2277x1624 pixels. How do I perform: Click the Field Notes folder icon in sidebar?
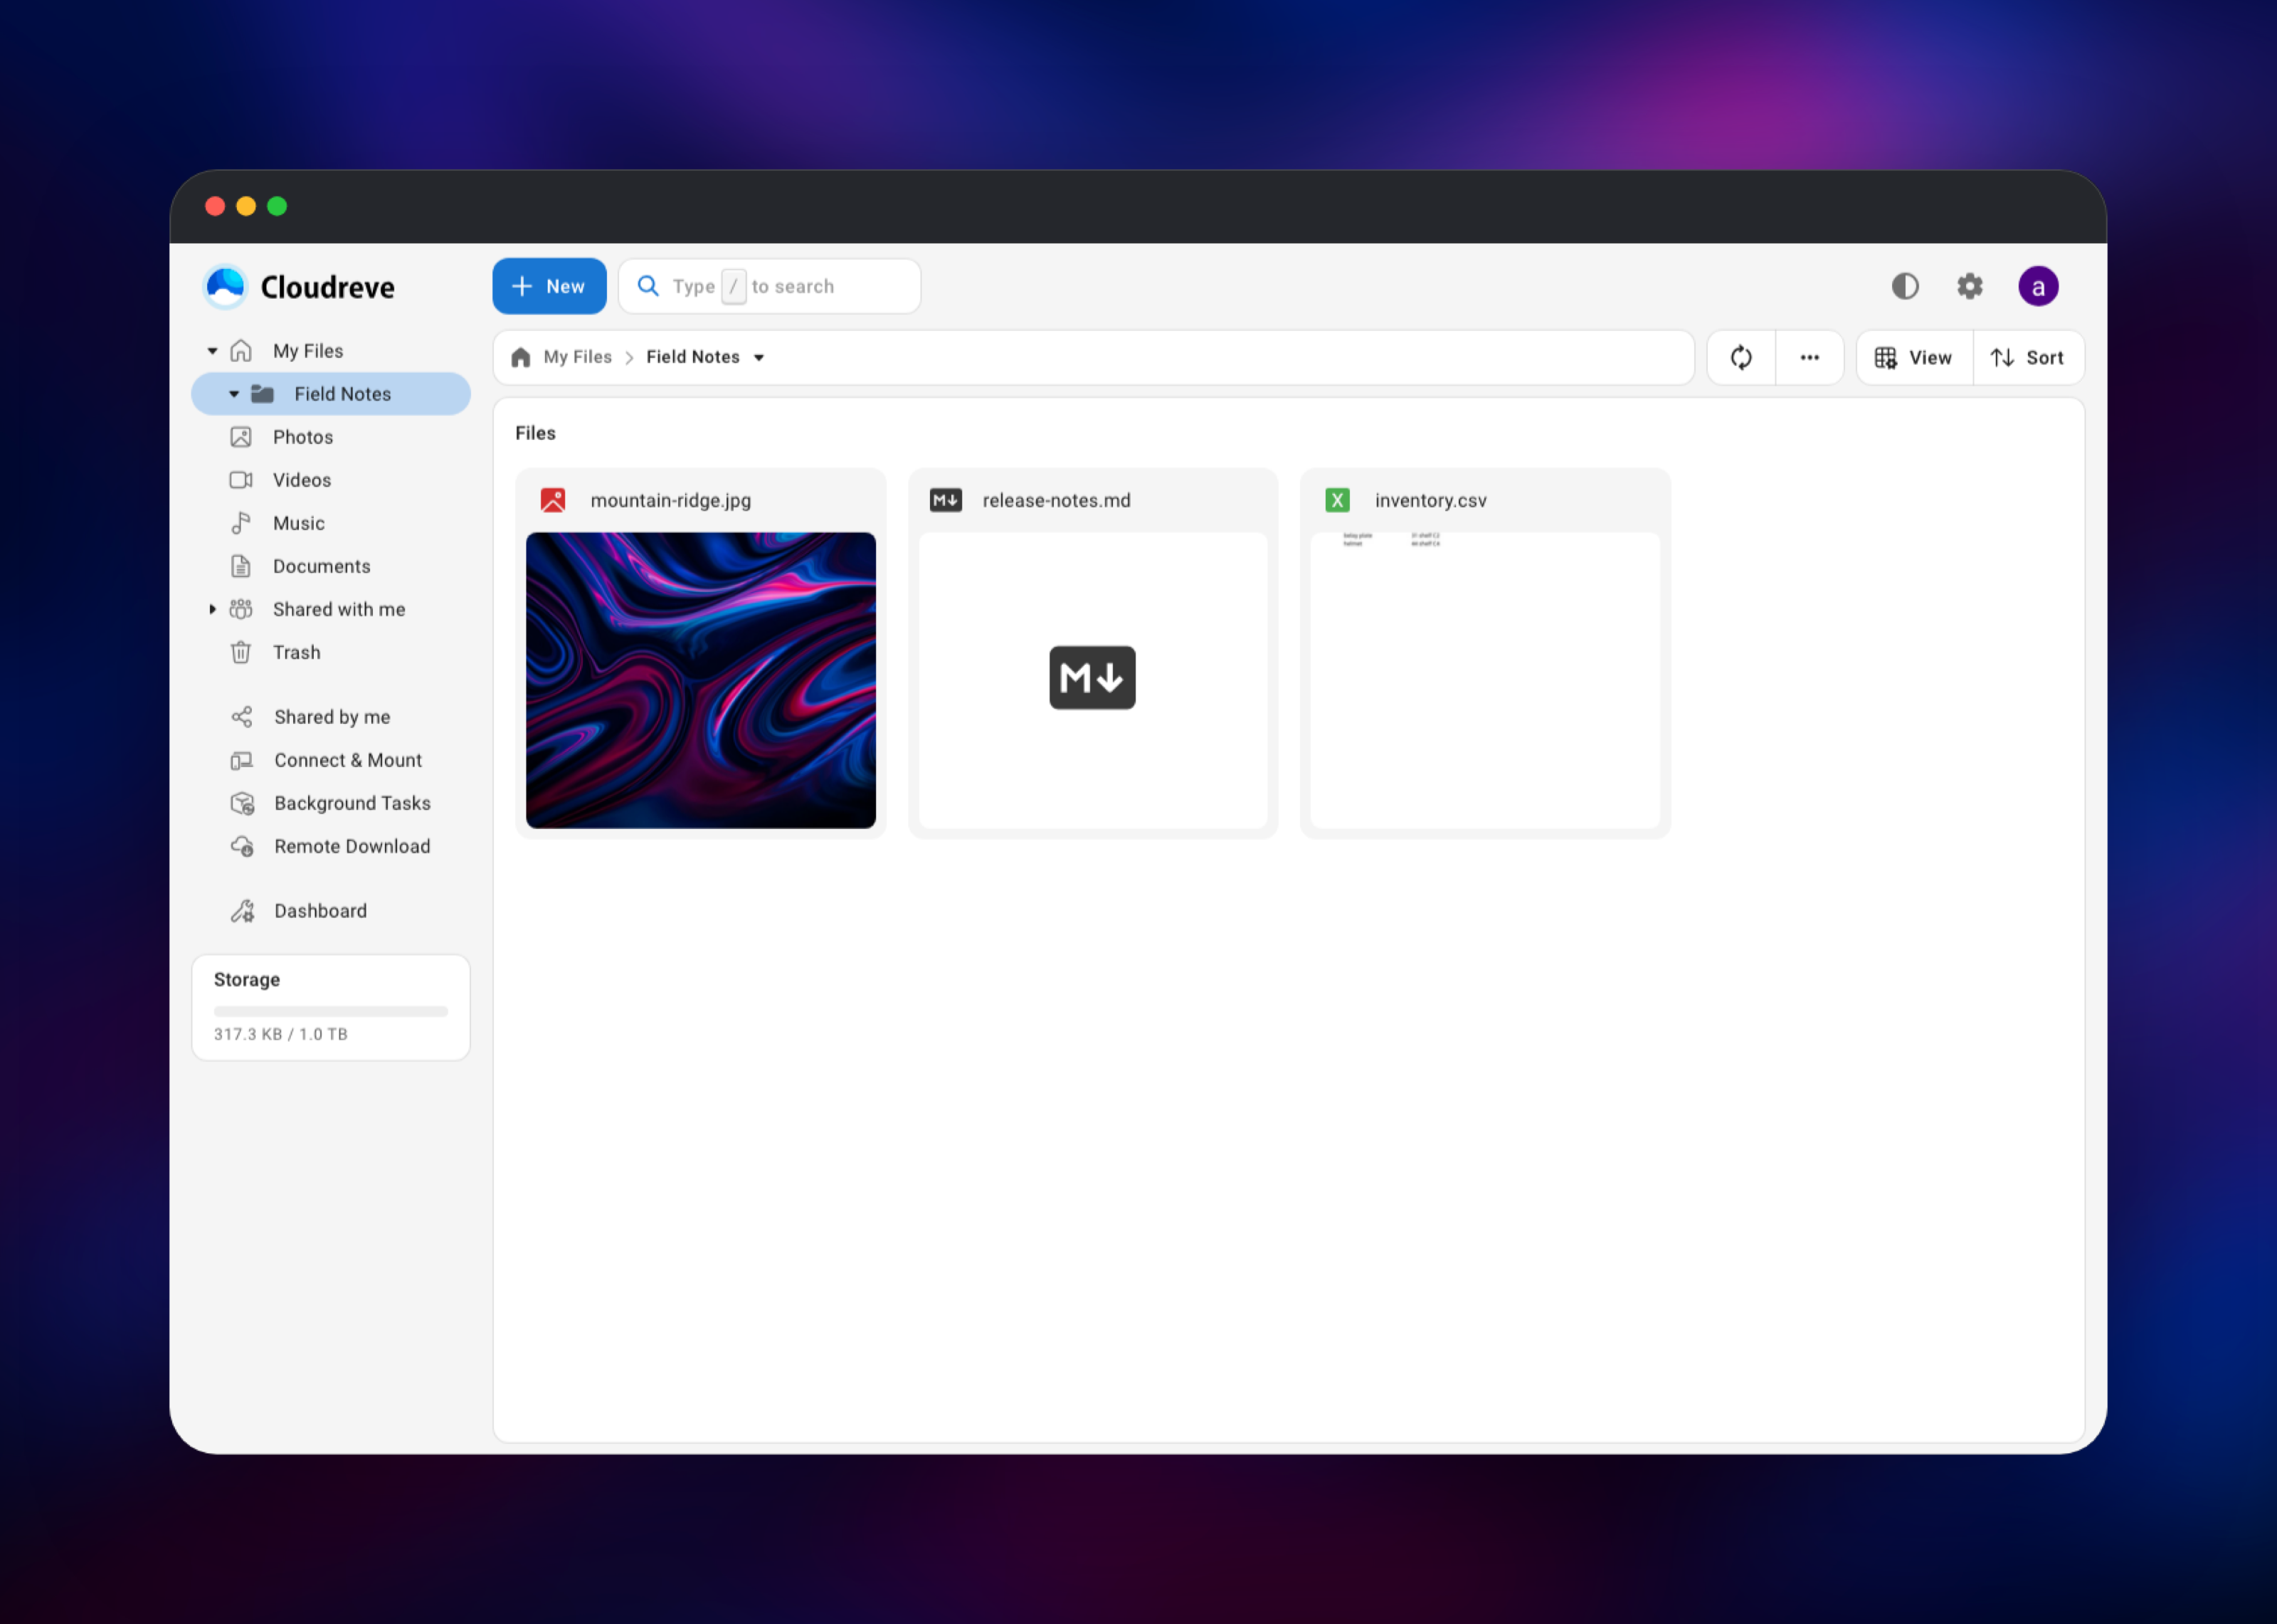pos(262,394)
